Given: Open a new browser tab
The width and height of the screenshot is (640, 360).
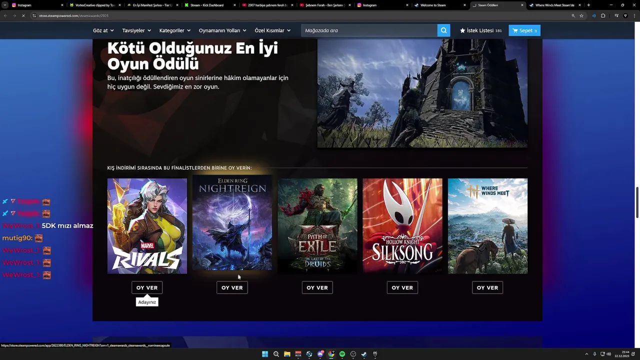Looking at the screenshot, I should coord(588,5).
